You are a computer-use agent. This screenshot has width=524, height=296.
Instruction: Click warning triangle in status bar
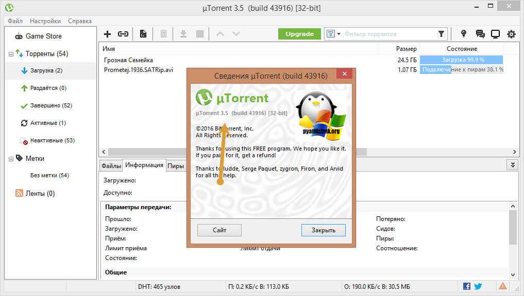[x=502, y=286]
